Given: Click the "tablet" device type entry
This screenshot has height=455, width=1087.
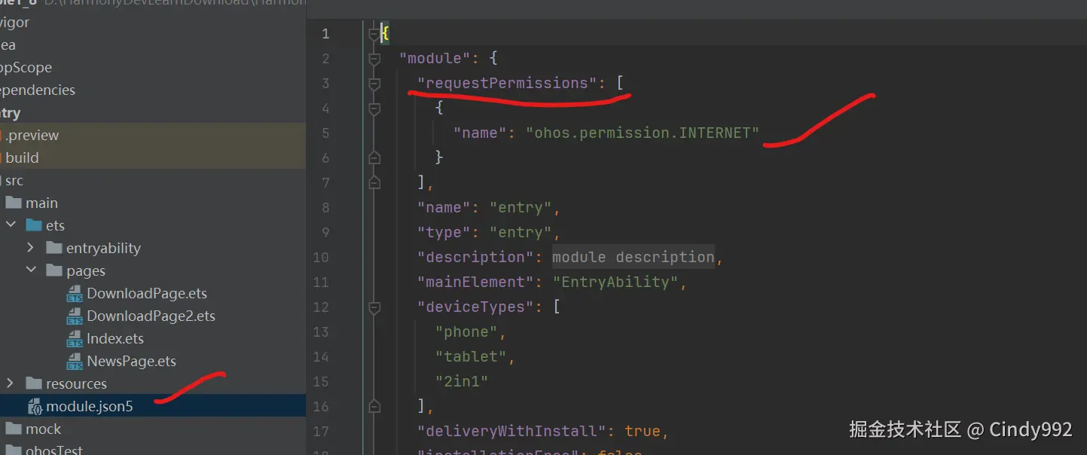Looking at the screenshot, I should point(472,357).
